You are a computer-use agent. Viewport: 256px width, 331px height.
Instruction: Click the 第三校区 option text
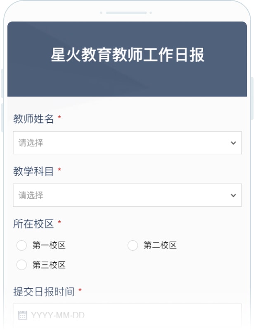[49, 265]
